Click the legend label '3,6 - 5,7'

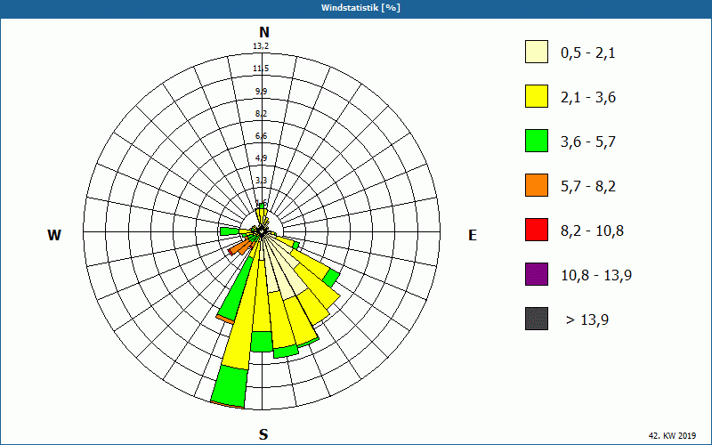coord(588,142)
